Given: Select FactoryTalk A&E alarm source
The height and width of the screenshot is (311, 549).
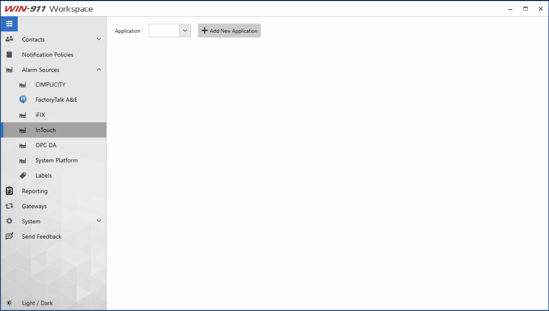Looking at the screenshot, I should pyautogui.click(x=54, y=99).
